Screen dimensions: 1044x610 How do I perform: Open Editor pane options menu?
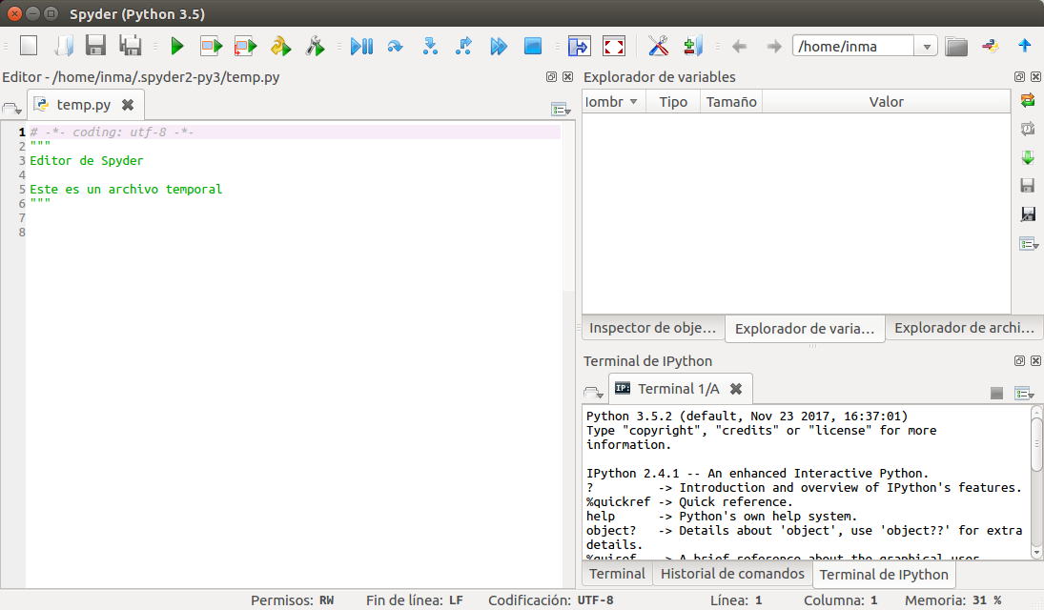(x=562, y=109)
